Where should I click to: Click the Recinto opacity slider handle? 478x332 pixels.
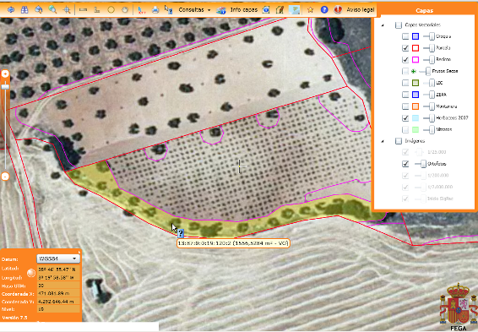pyautogui.click(x=432, y=59)
